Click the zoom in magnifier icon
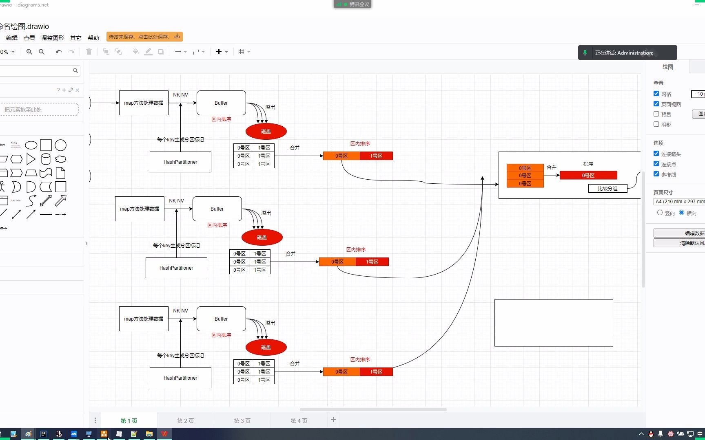The image size is (705, 440). pyautogui.click(x=29, y=52)
